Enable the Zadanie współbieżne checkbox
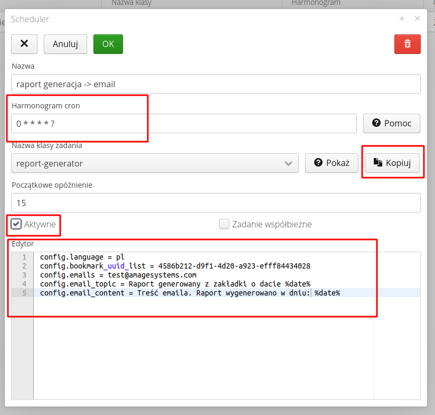This screenshot has height=415, width=435. [224, 224]
